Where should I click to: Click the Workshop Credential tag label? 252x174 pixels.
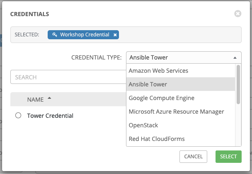85,35
